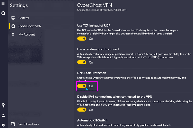Switch off the Disable IPv6 connections toggle

(82, 110)
